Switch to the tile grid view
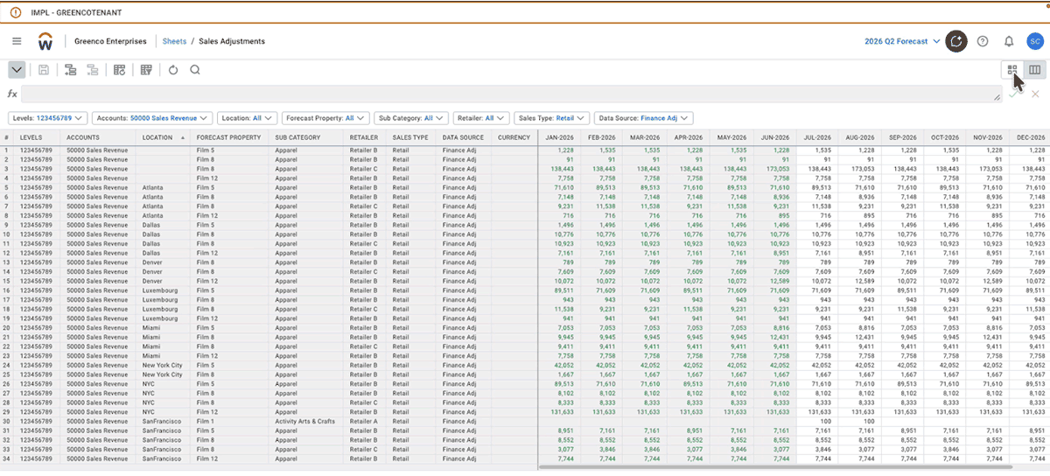The height and width of the screenshot is (476, 1050). 1012,70
